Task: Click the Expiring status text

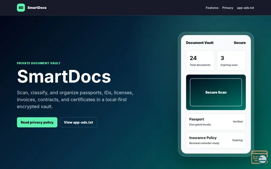Action: [237, 140]
